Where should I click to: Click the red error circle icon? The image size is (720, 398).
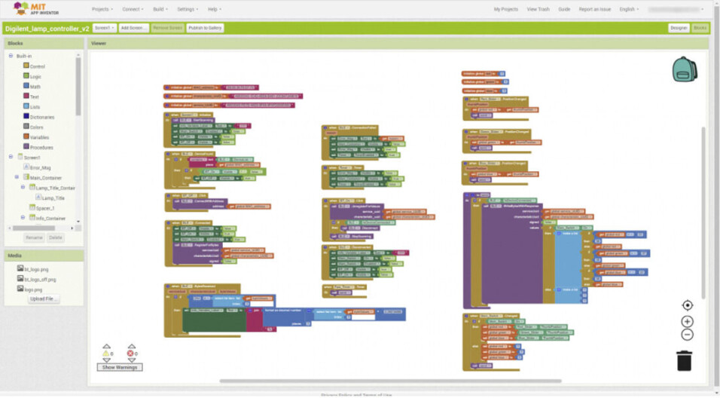coord(130,354)
